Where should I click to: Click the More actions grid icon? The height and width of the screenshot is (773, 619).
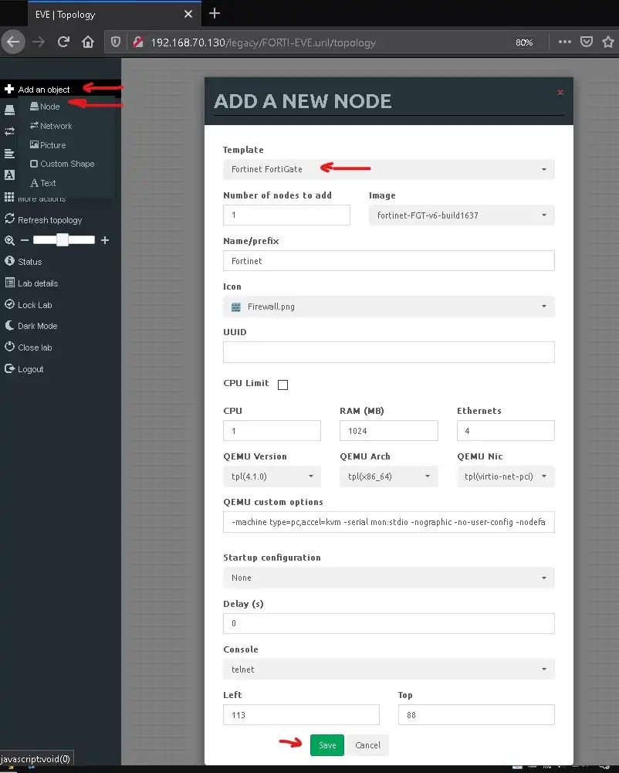tap(9, 197)
